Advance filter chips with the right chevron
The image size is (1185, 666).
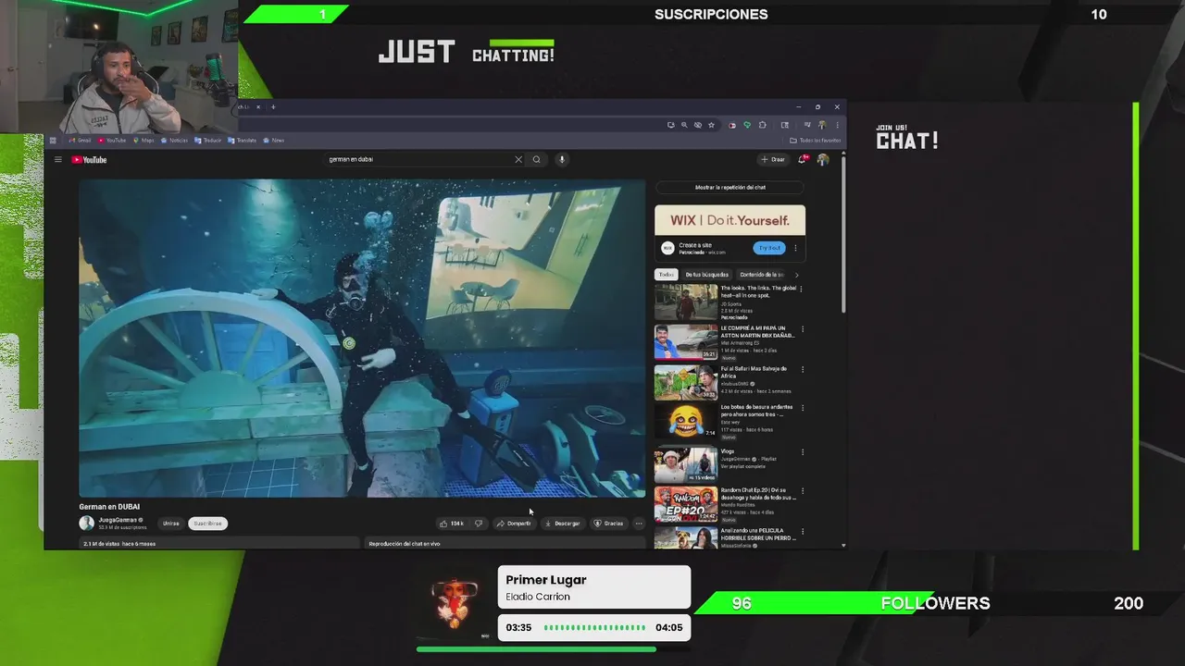(x=796, y=275)
